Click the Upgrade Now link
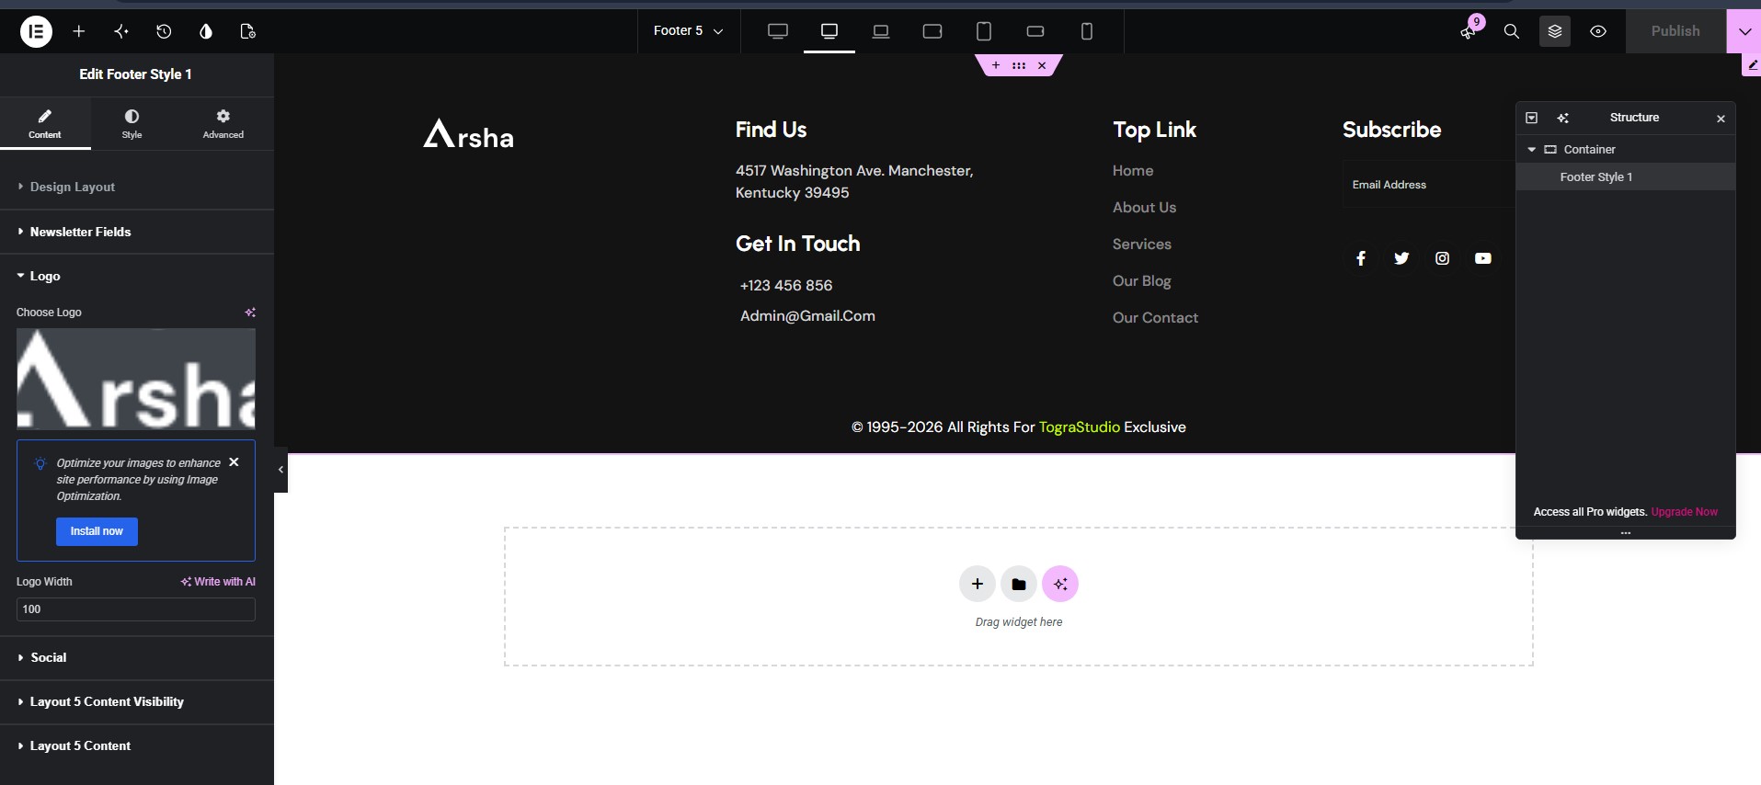 [1685, 512]
